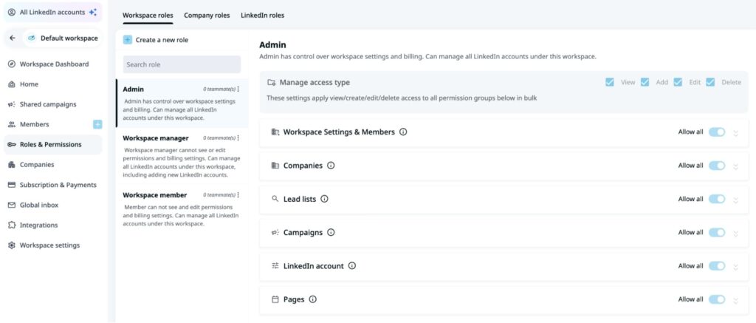Click info icon next to Lead lists
Viewport: 756px width, 323px height.
[324, 199]
